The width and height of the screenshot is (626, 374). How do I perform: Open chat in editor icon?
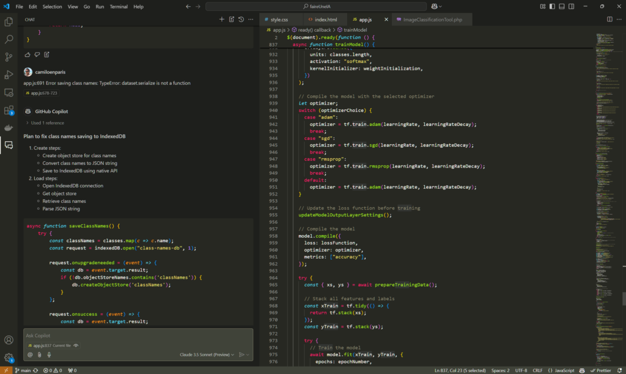(x=232, y=19)
